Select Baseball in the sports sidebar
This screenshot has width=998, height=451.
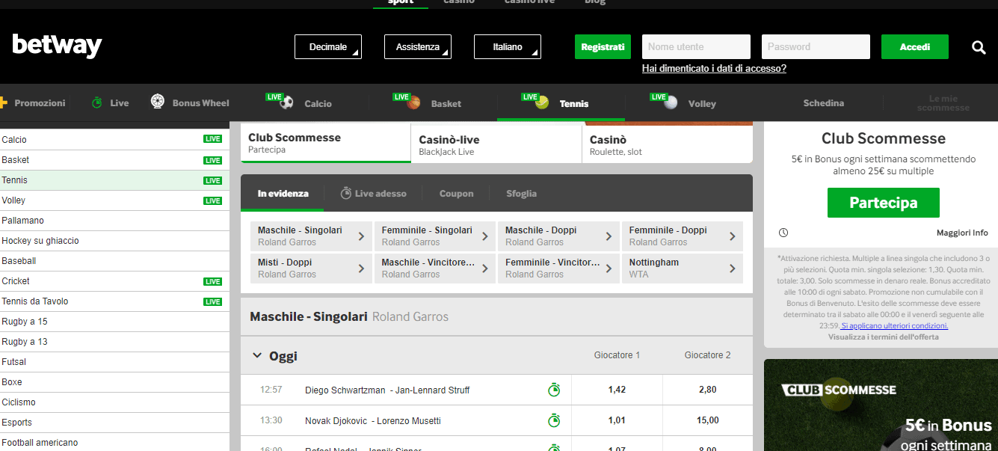tap(114, 261)
